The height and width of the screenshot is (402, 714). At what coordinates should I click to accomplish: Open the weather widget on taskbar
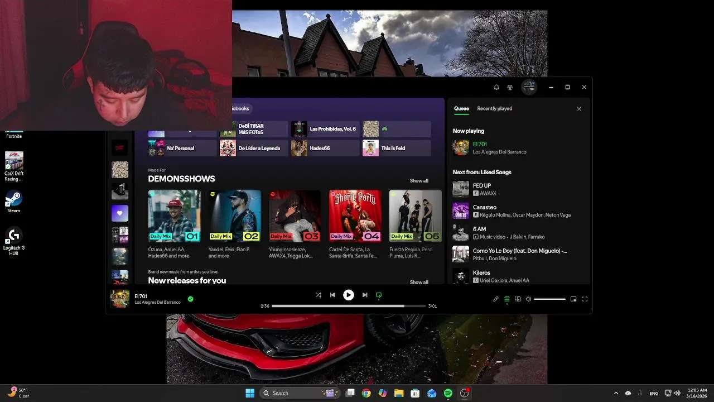click(18, 393)
